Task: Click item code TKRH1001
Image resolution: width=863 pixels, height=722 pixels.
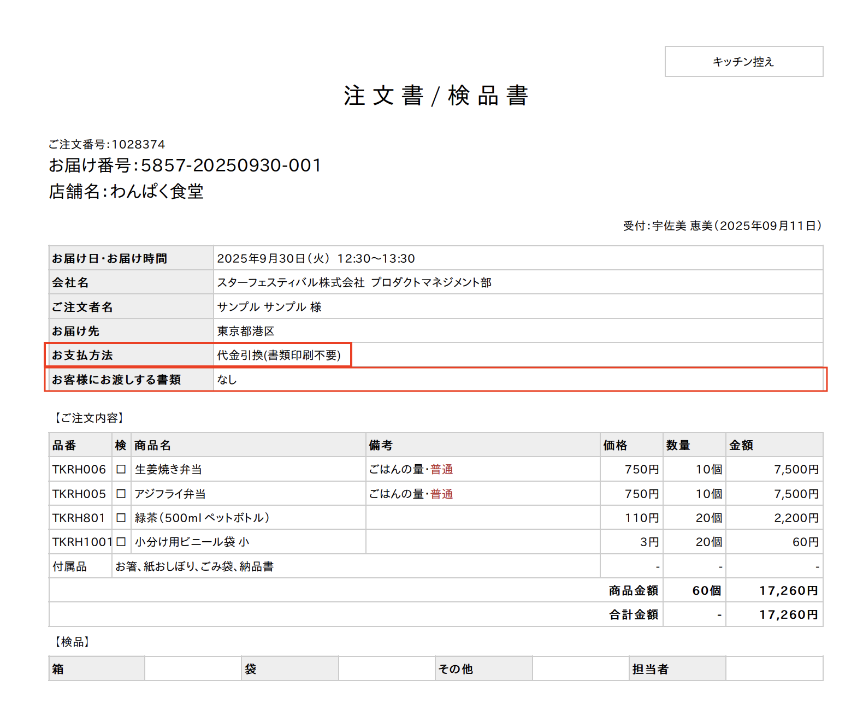Action: (x=82, y=542)
